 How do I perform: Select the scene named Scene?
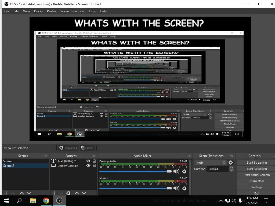click(26, 161)
